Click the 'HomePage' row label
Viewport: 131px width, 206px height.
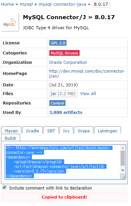pyautogui.click(x=15, y=74)
